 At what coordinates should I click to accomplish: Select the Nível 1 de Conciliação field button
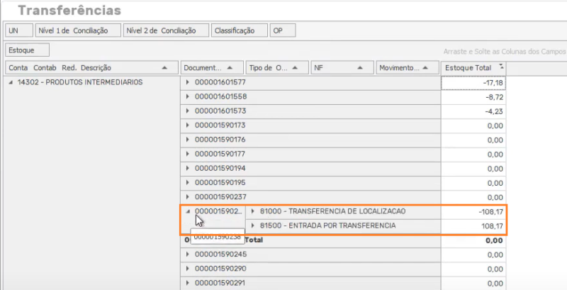78,30
